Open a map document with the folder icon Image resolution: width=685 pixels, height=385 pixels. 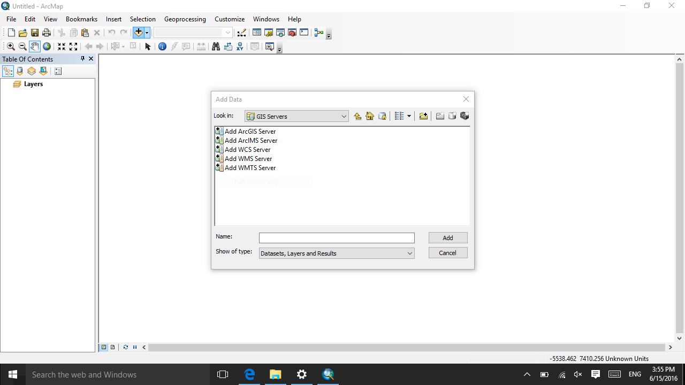[x=23, y=33]
